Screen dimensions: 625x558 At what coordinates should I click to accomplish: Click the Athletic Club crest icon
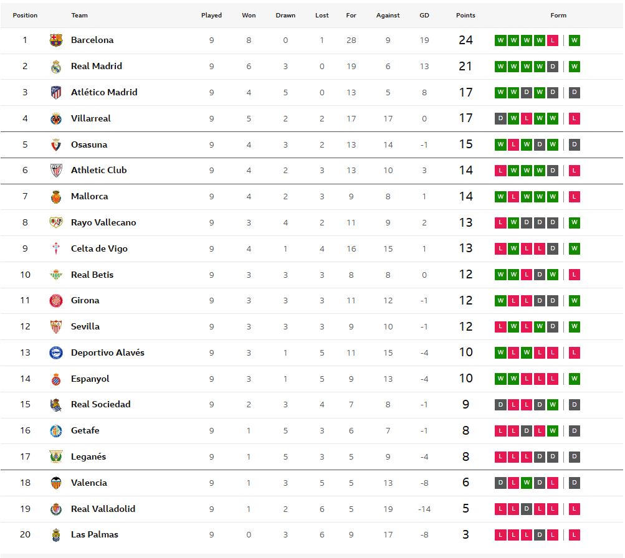pyautogui.click(x=56, y=171)
